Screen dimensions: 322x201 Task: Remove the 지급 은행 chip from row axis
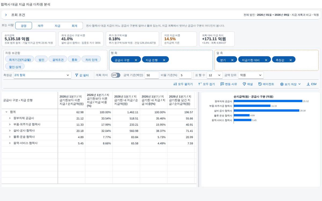click(x=164, y=60)
